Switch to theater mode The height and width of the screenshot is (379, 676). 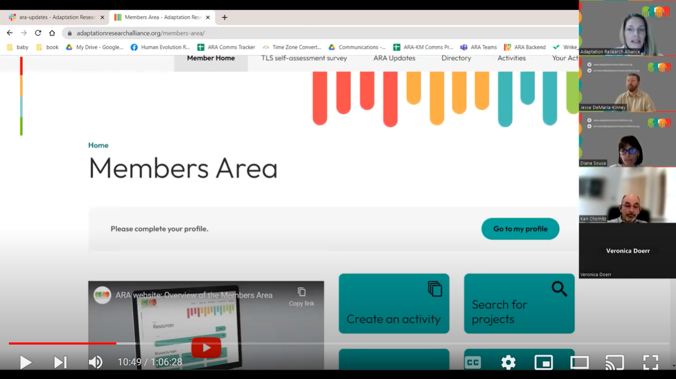point(579,362)
